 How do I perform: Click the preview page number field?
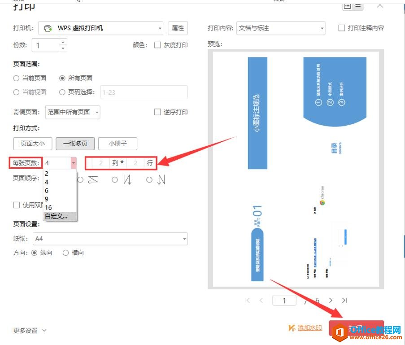284,301
